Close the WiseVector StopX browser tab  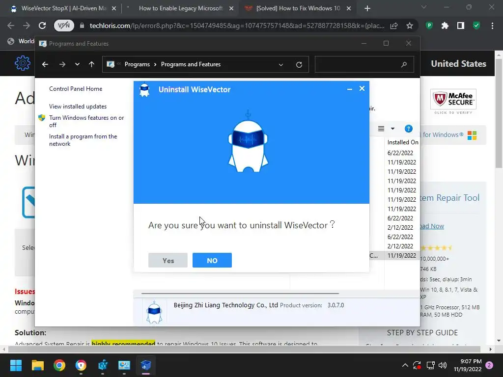[x=114, y=9]
